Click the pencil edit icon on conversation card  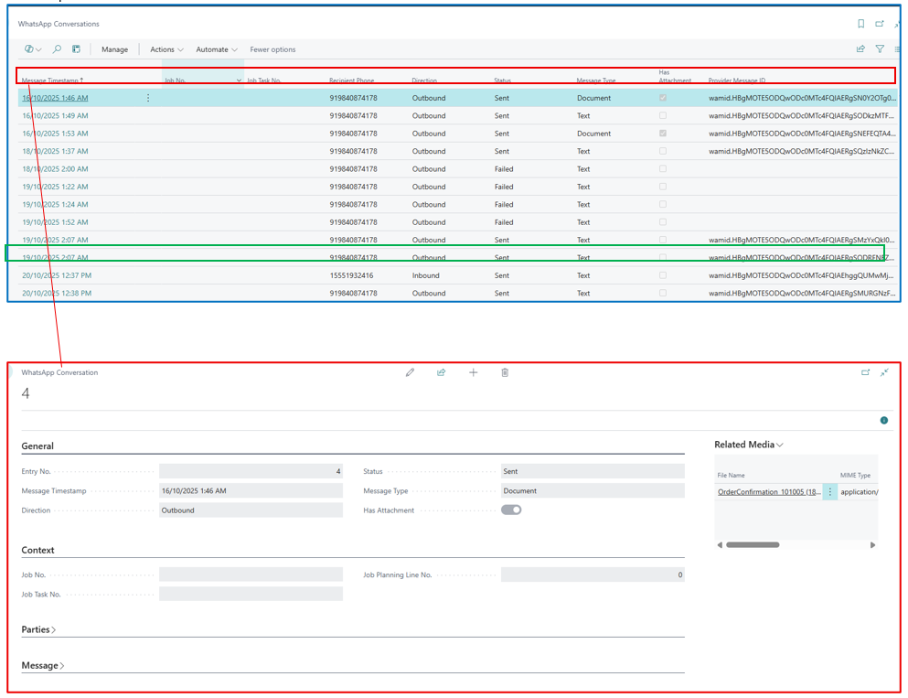(x=410, y=372)
